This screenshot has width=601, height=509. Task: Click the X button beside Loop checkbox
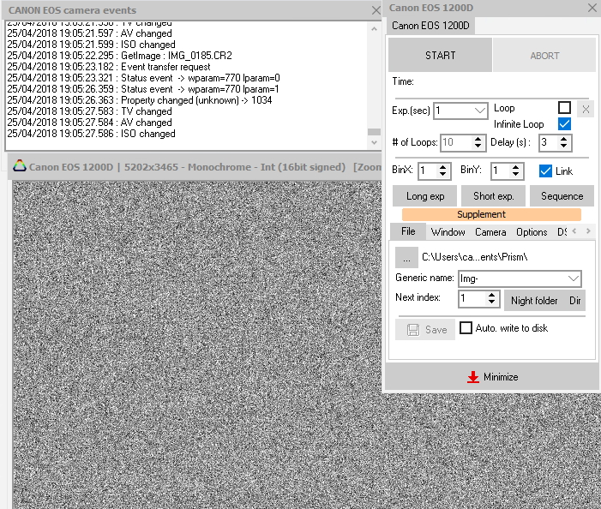(584, 109)
